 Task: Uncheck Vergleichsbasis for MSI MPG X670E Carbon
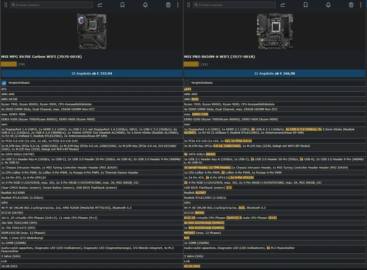pyautogui.click(x=4, y=83)
